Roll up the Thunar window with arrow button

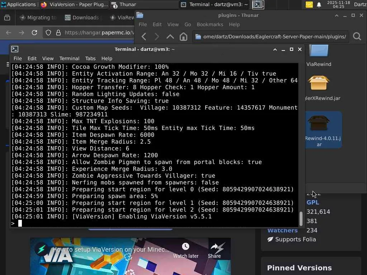pos(337,15)
